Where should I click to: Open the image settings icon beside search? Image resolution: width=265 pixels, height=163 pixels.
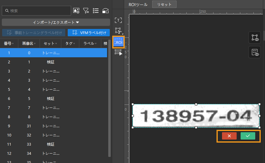click(76, 11)
